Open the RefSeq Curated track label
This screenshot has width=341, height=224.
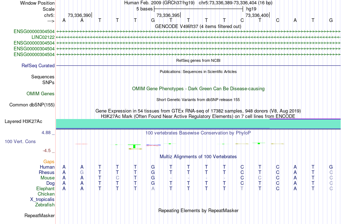pos(38,65)
